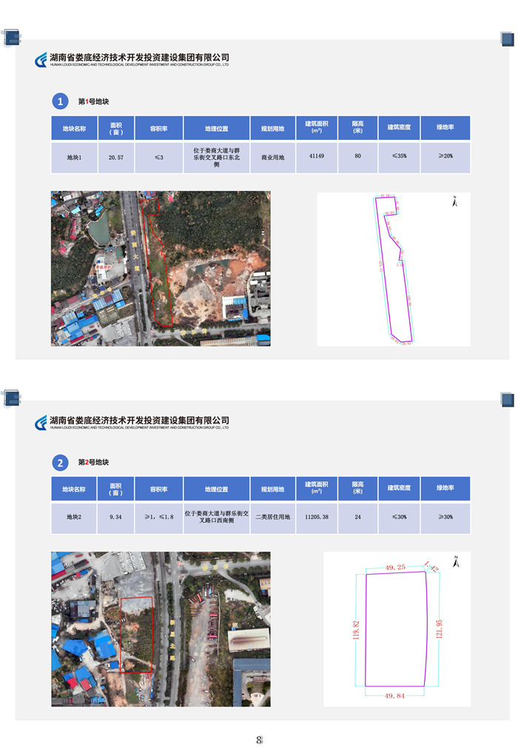518x748 pixels.
Task: Select plot 1 location text 位于娄商大道与群乐街交叉路口东北侧
Action: [x=216, y=158]
